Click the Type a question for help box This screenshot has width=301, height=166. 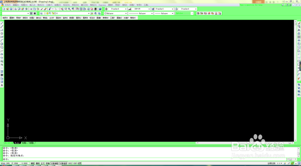[260, 5]
